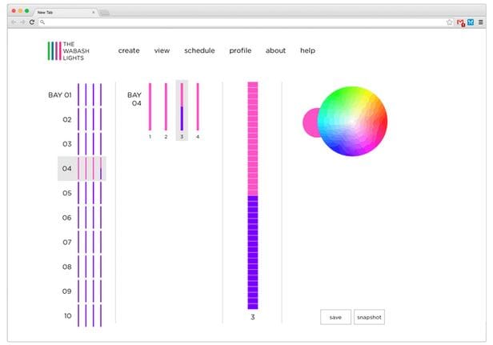
Task: Open the browser hamburger menu
Action: click(481, 22)
